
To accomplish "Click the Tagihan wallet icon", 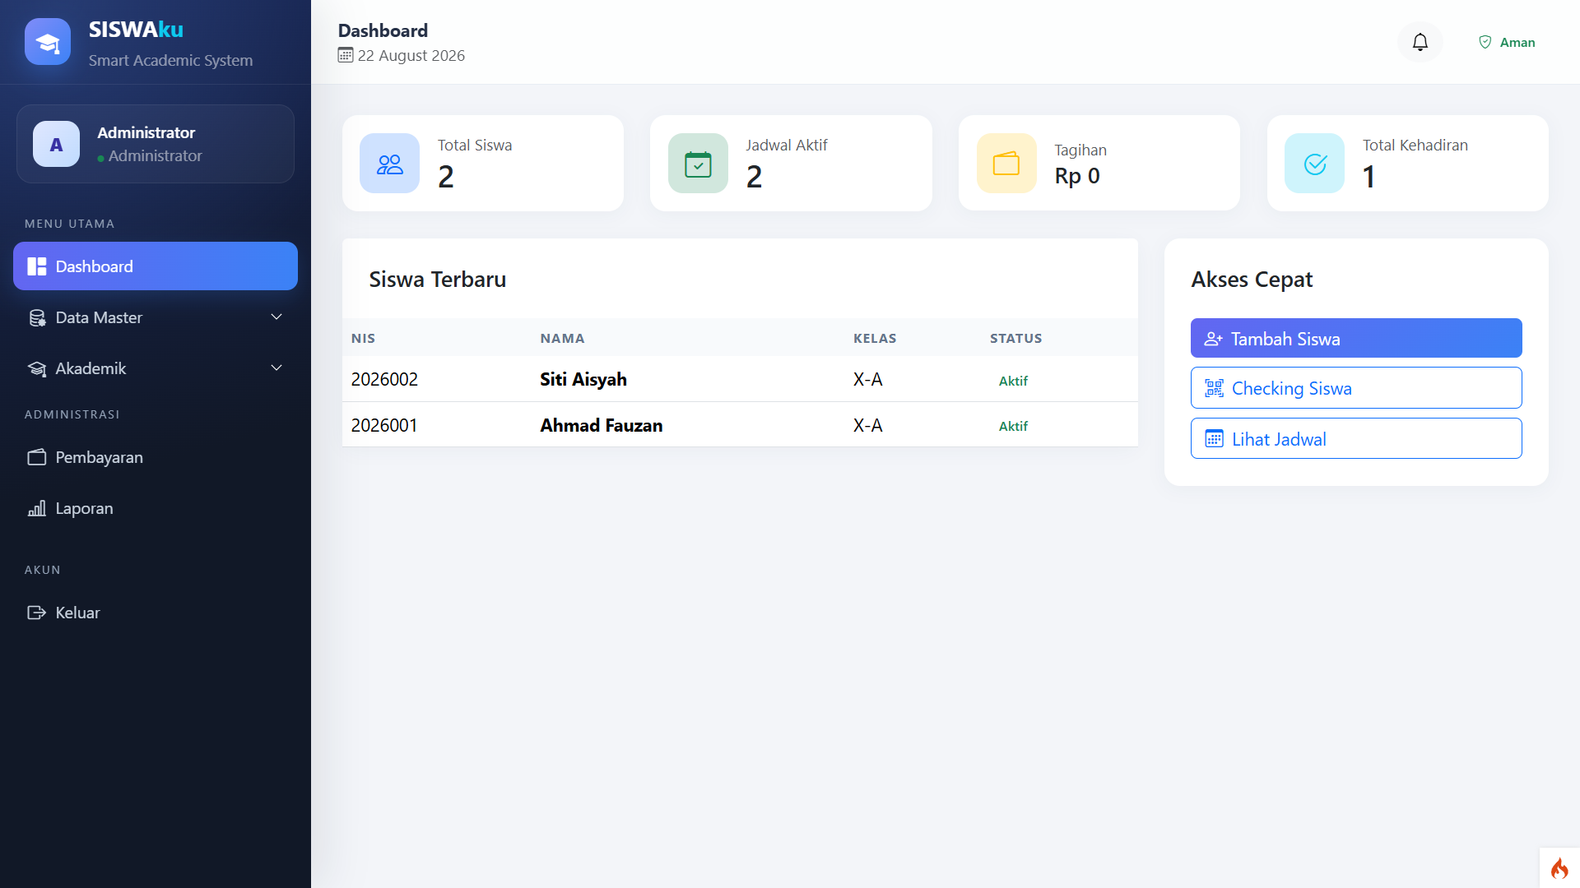I will tap(1006, 164).
